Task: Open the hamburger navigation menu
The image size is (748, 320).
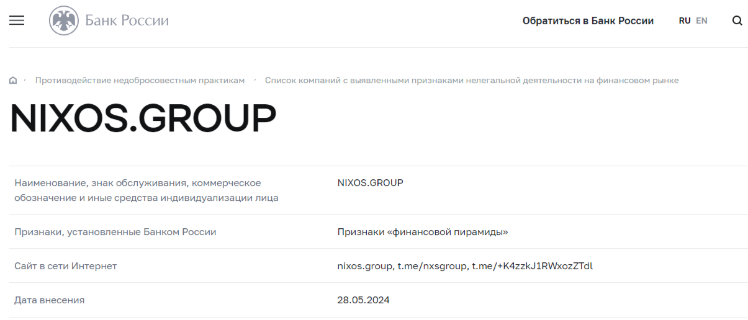Action: coord(17,20)
